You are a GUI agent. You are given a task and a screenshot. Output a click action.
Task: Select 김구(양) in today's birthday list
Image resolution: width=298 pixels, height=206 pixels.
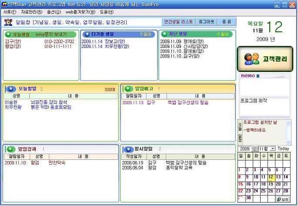point(13,41)
